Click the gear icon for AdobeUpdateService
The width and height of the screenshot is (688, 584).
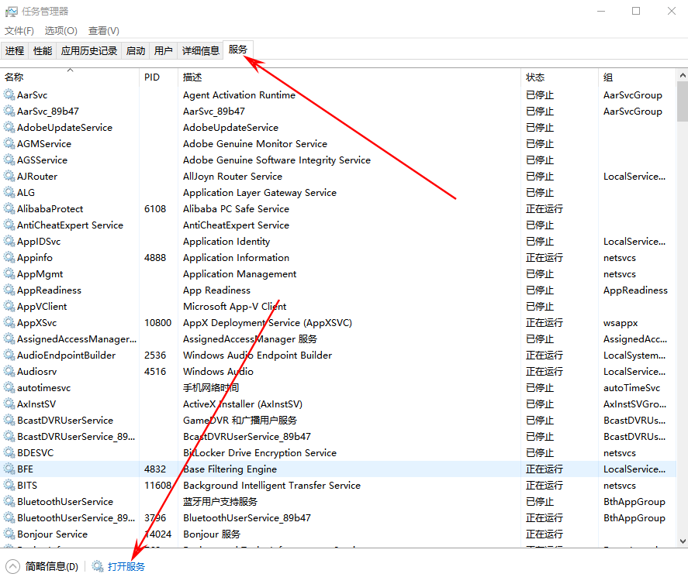[x=9, y=127]
